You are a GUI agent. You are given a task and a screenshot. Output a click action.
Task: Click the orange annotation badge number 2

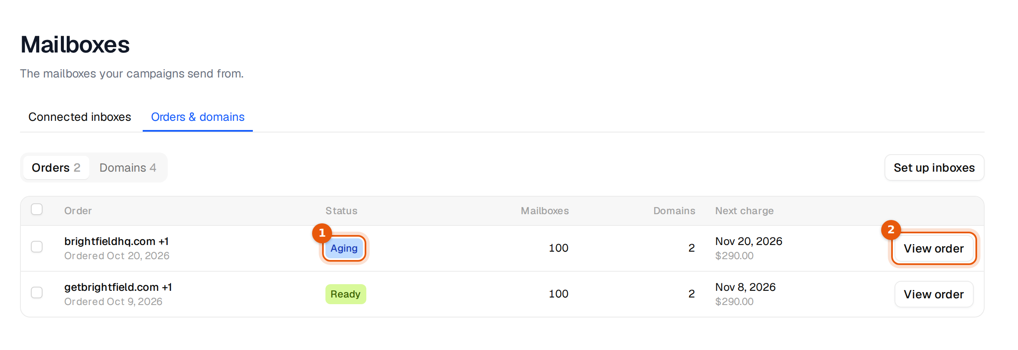click(891, 230)
